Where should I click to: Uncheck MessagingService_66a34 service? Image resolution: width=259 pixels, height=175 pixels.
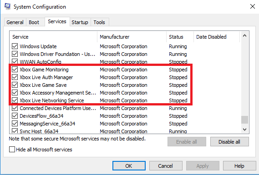coord(15,124)
